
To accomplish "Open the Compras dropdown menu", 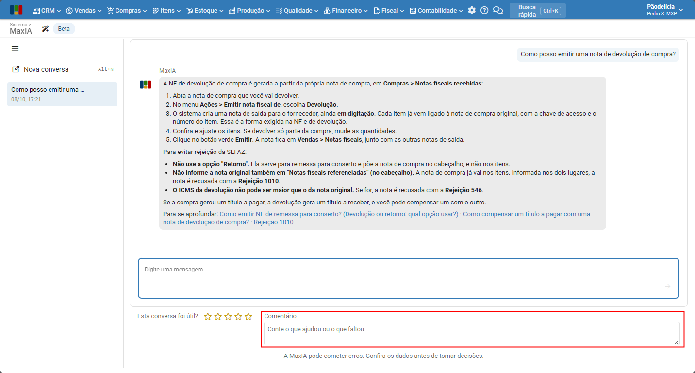I will click(127, 10).
